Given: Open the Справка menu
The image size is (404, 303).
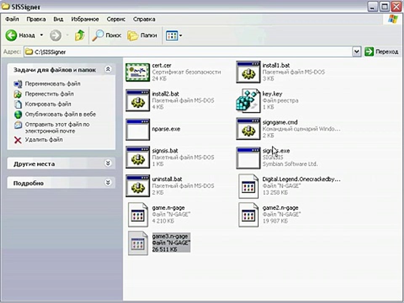Looking at the screenshot, I should pos(144,19).
